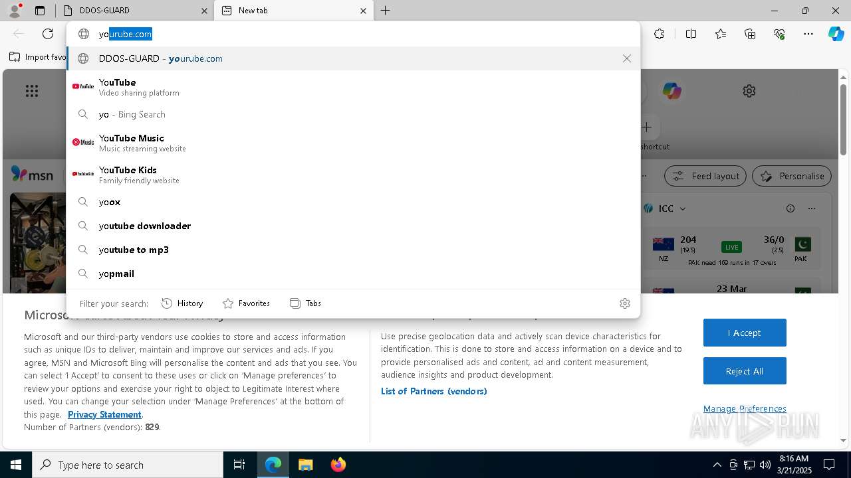
Task: Open address bar suggestion settings gear
Action: tap(624, 303)
